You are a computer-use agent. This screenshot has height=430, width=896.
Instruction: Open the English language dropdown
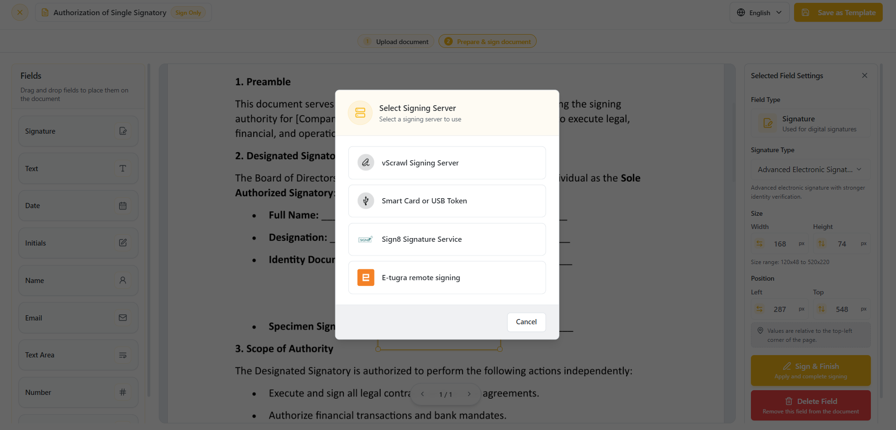pyautogui.click(x=759, y=13)
